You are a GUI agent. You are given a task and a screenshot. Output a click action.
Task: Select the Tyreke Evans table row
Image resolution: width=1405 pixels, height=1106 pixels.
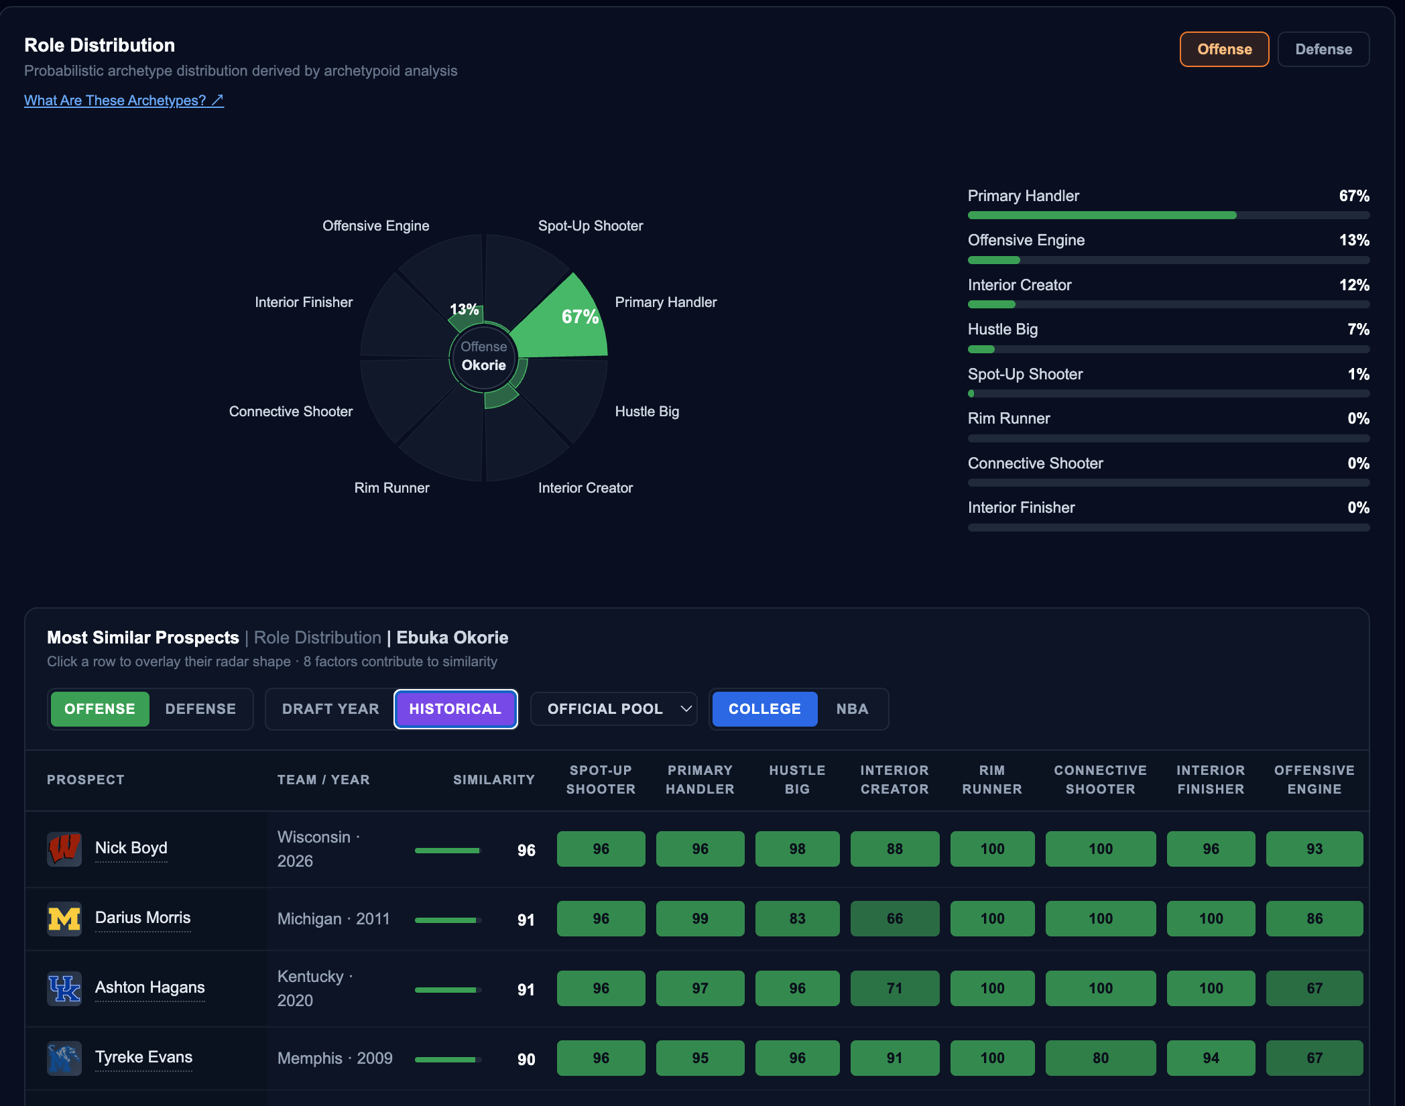(697, 1058)
